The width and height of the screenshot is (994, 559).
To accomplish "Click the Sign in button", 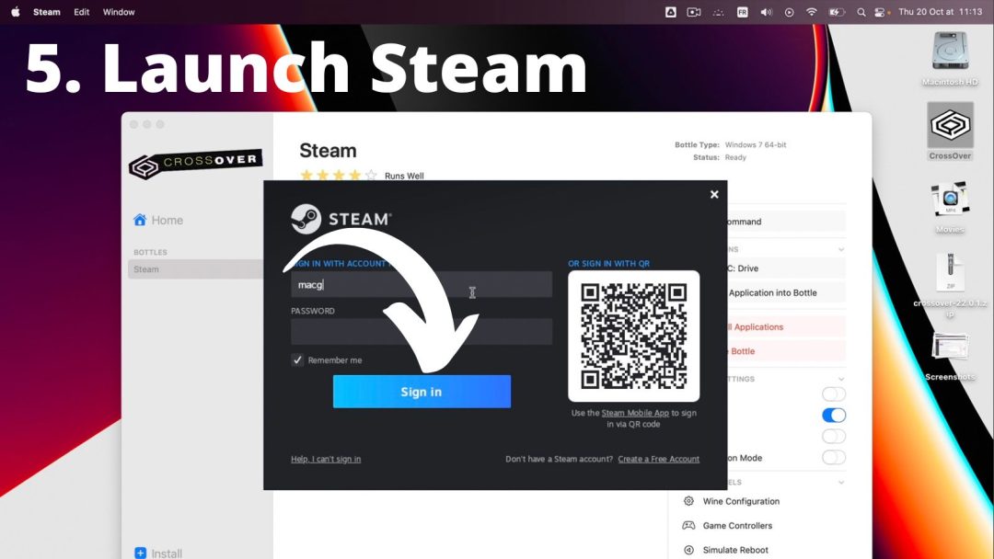I will pyautogui.click(x=422, y=392).
